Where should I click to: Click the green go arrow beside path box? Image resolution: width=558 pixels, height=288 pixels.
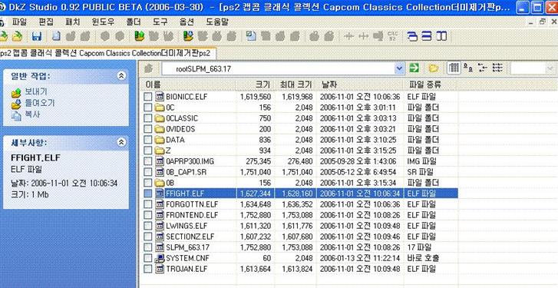tap(414, 68)
